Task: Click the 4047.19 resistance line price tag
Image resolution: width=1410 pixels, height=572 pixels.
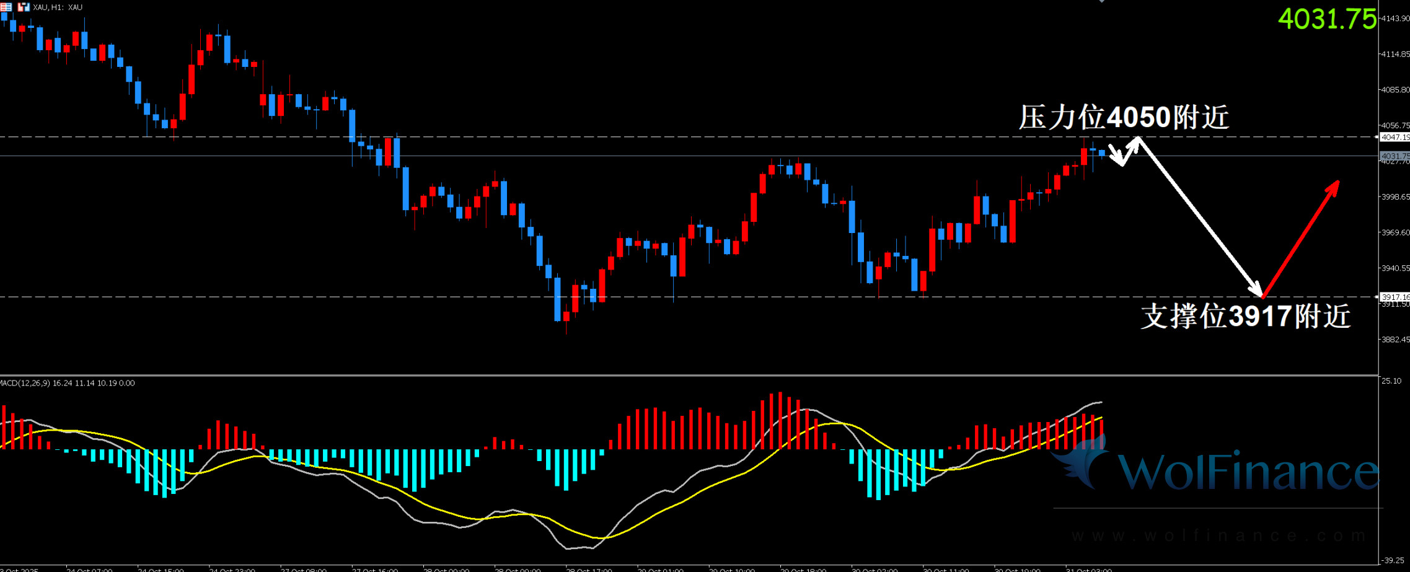Action: point(1394,137)
